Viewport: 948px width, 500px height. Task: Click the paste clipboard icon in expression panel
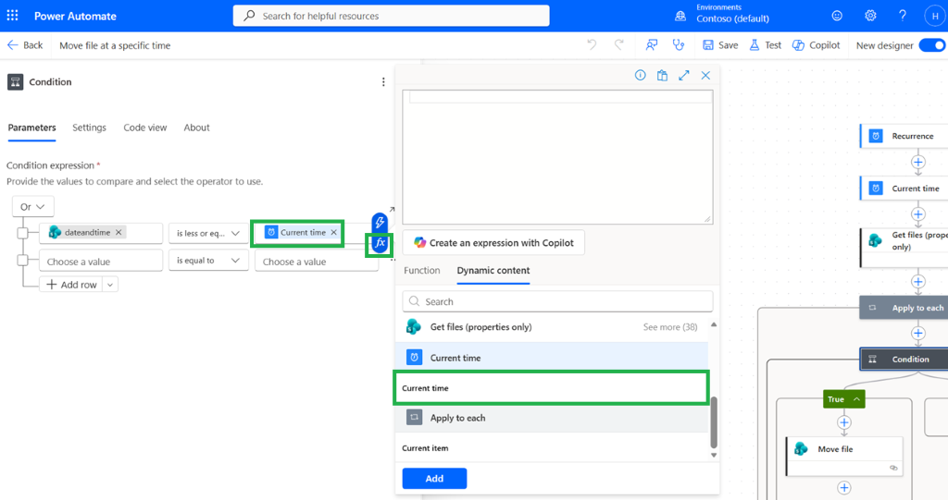662,76
